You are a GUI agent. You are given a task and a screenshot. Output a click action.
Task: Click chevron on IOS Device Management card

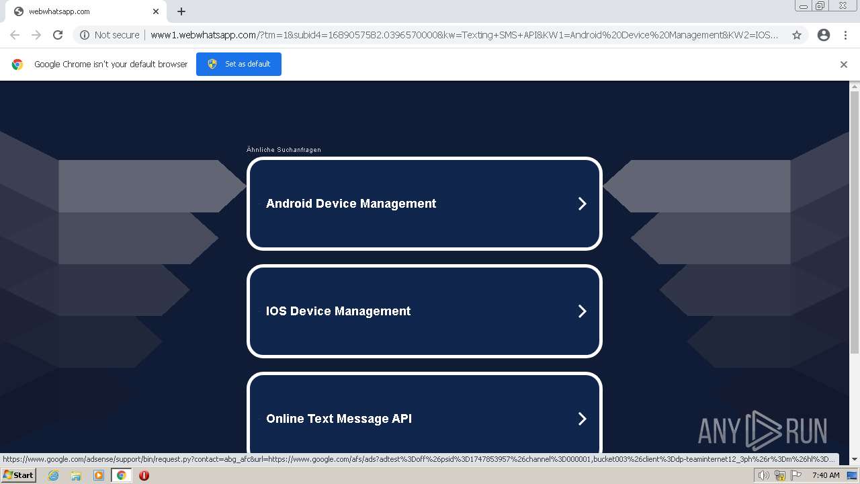(583, 311)
